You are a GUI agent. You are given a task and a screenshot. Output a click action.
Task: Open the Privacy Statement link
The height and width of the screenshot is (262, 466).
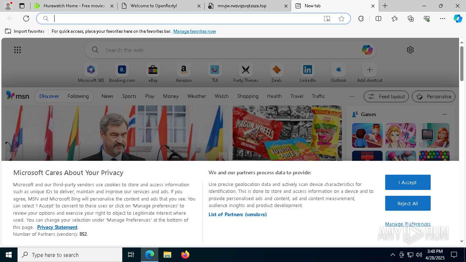pos(57,227)
